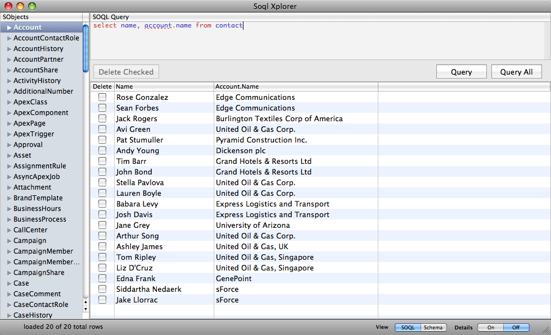Turn Details off
551x335 pixels.
(x=516, y=327)
